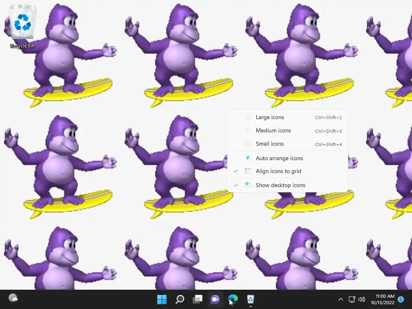Toggle Align icons to grid
This screenshot has height=309, width=412.
click(x=287, y=171)
